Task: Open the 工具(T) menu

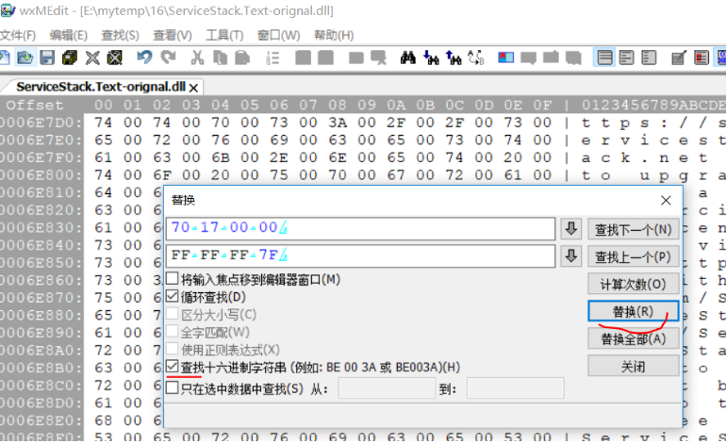Action: pyautogui.click(x=224, y=35)
